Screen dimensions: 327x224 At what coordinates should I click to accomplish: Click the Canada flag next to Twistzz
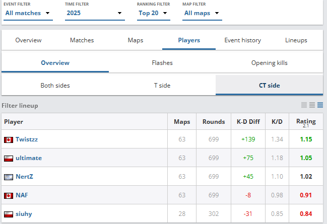tap(9, 140)
